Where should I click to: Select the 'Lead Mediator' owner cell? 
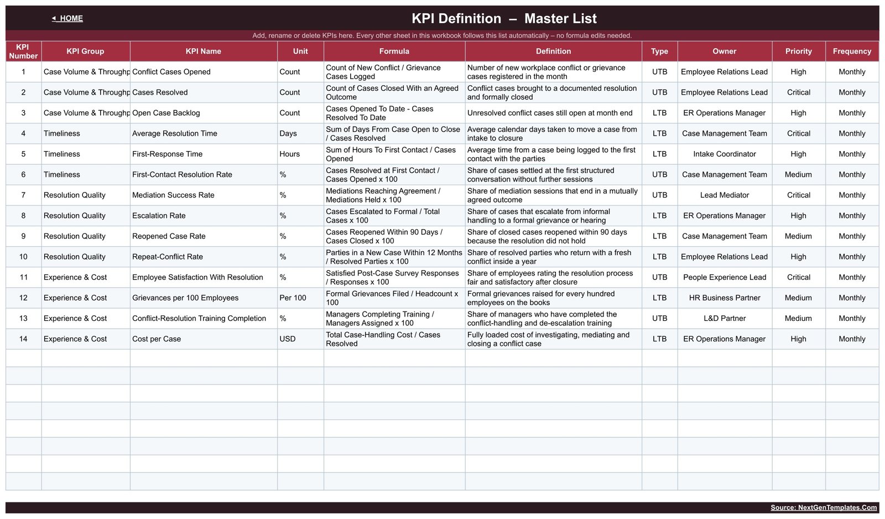(725, 195)
